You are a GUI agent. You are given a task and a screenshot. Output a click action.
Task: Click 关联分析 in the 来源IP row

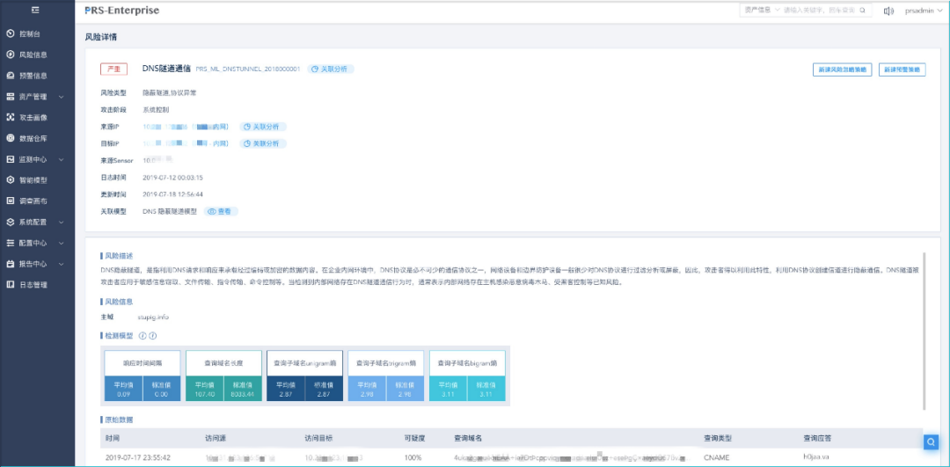[x=263, y=127]
